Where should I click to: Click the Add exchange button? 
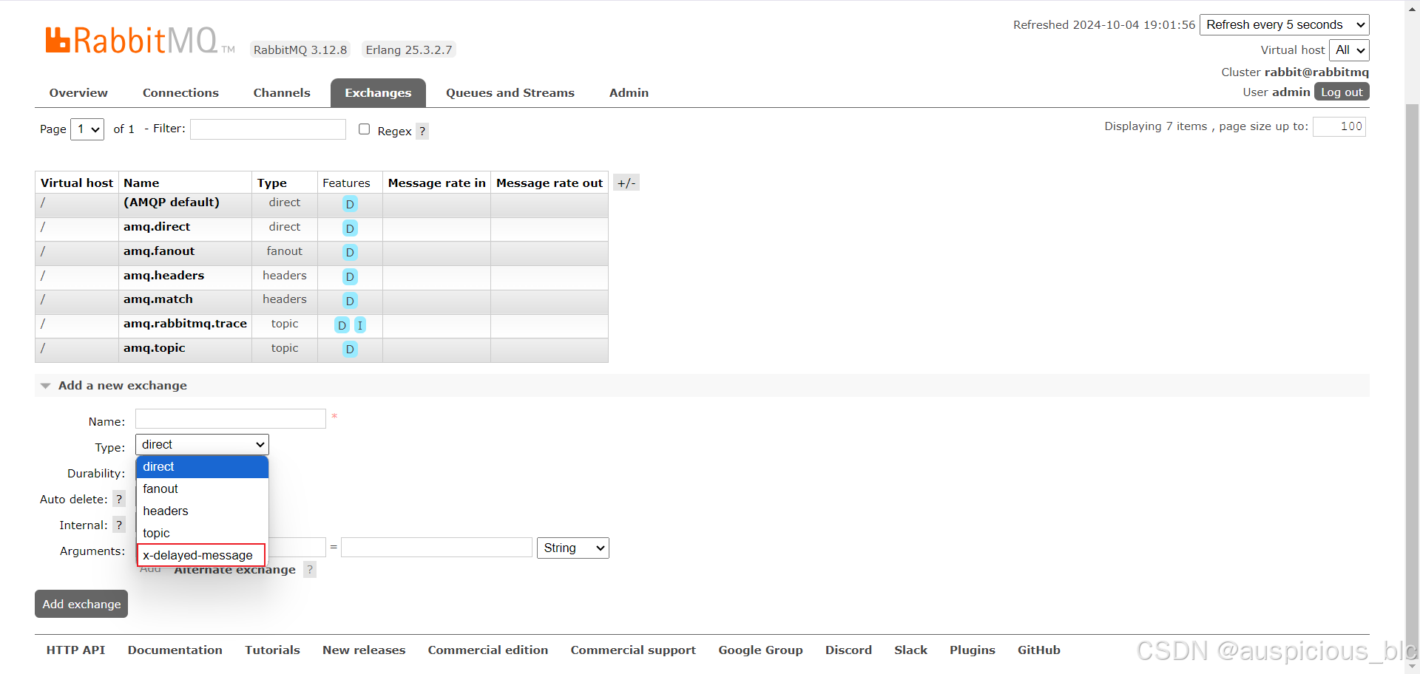click(x=81, y=604)
